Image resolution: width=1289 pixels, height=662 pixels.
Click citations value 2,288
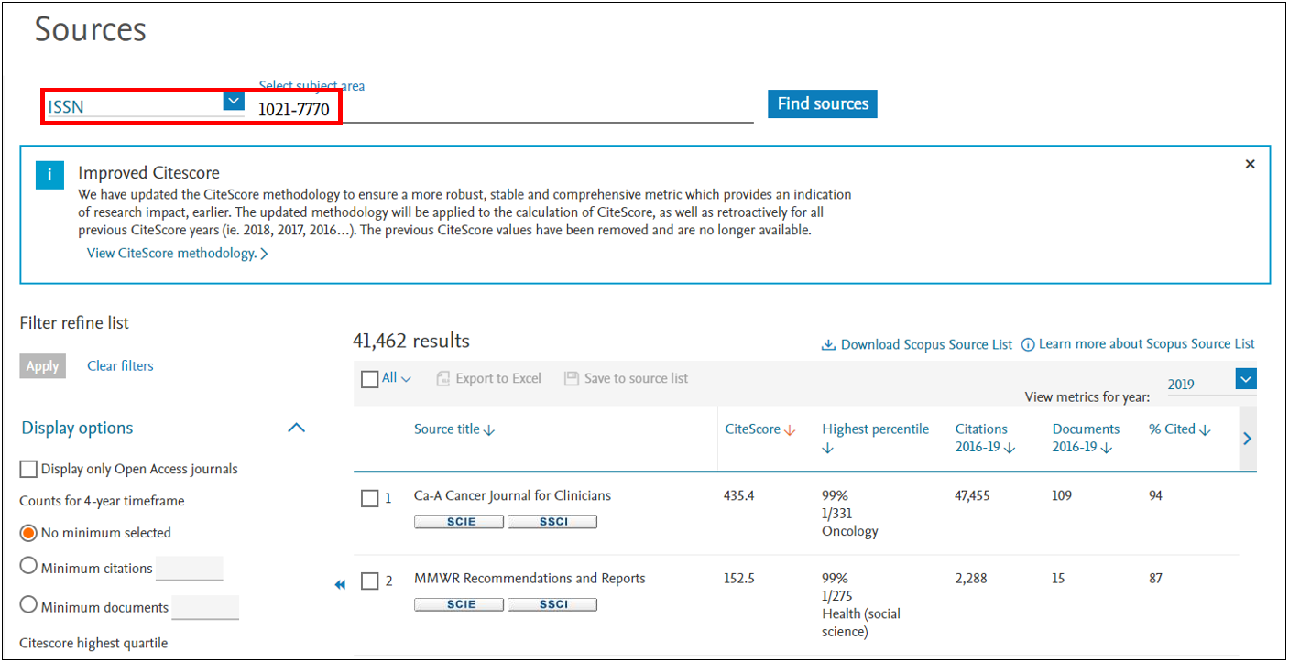(969, 579)
